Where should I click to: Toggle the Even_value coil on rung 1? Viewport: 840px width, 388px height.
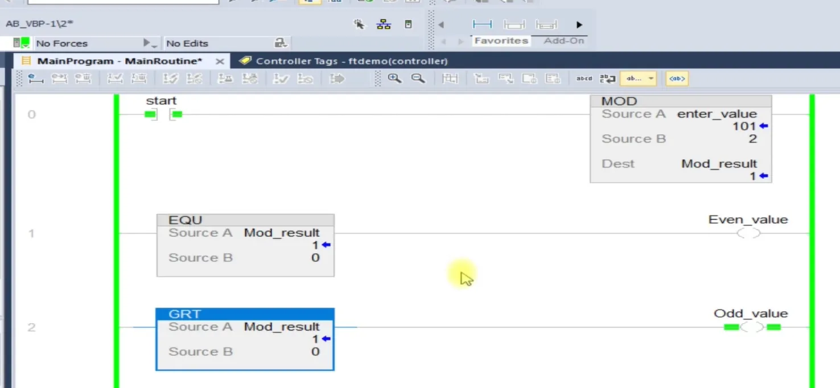[x=748, y=233]
